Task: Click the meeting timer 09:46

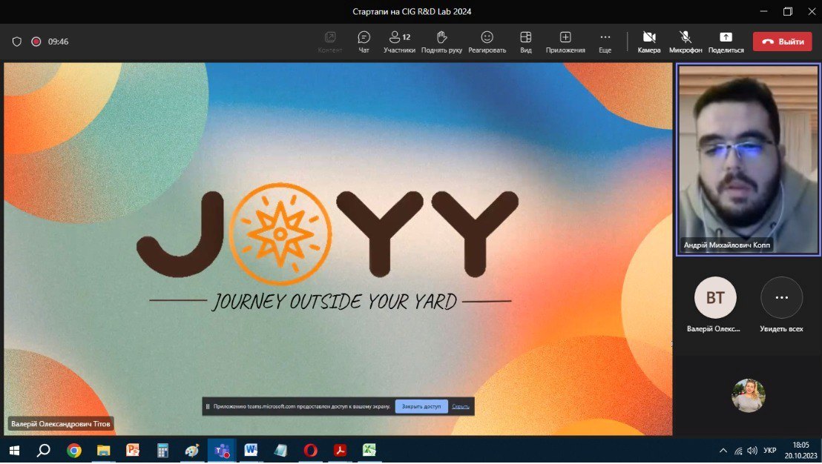Action: pyautogui.click(x=58, y=42)
